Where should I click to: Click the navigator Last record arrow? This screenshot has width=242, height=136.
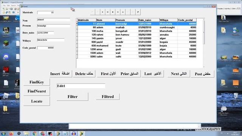(x=107, y=12)
